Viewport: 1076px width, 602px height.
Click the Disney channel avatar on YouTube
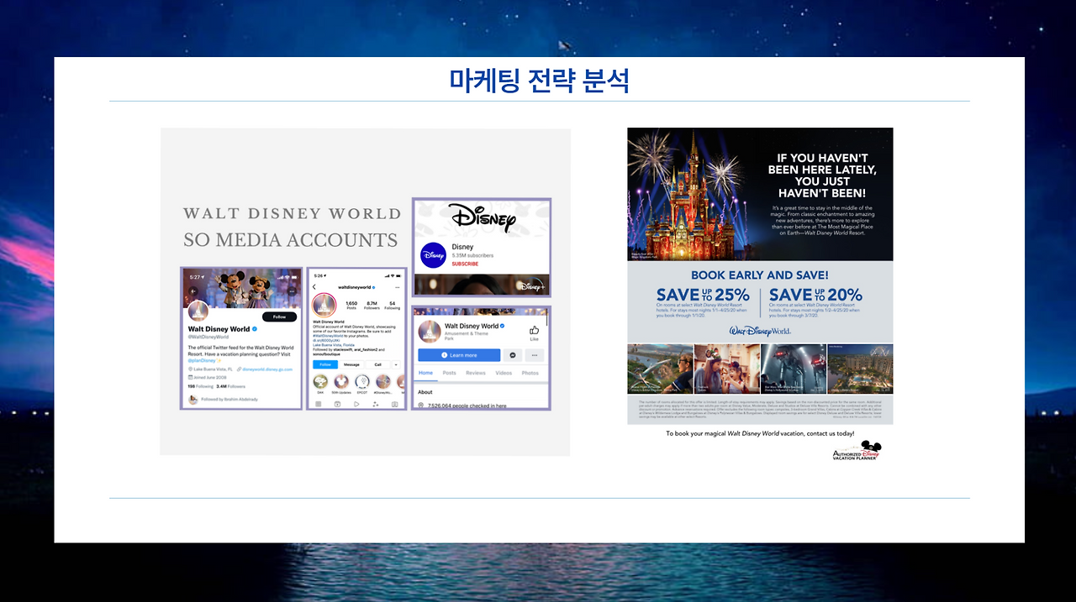click(x=433, y=254)
